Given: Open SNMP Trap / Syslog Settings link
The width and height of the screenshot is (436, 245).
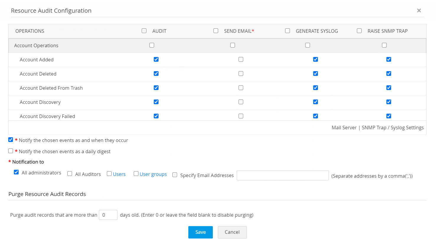Looking at the screenshot, I should tap(393, 128).
